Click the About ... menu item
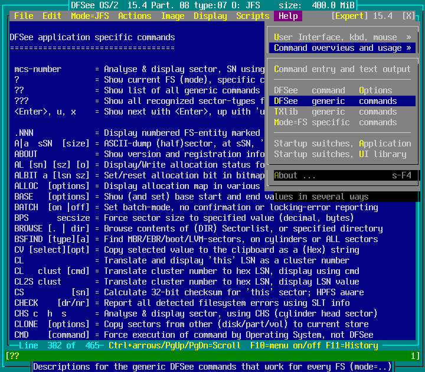This screenshot has height=372, width=425. tap(342, 175)
